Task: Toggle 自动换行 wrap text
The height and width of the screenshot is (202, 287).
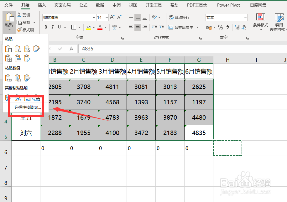Action: pos(179,18)
